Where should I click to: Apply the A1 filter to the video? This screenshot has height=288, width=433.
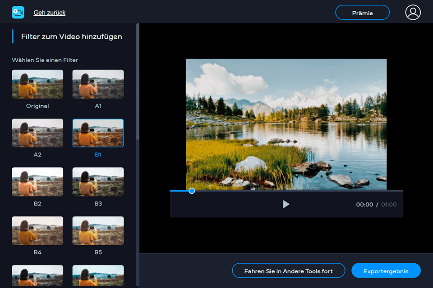(97, 84)
